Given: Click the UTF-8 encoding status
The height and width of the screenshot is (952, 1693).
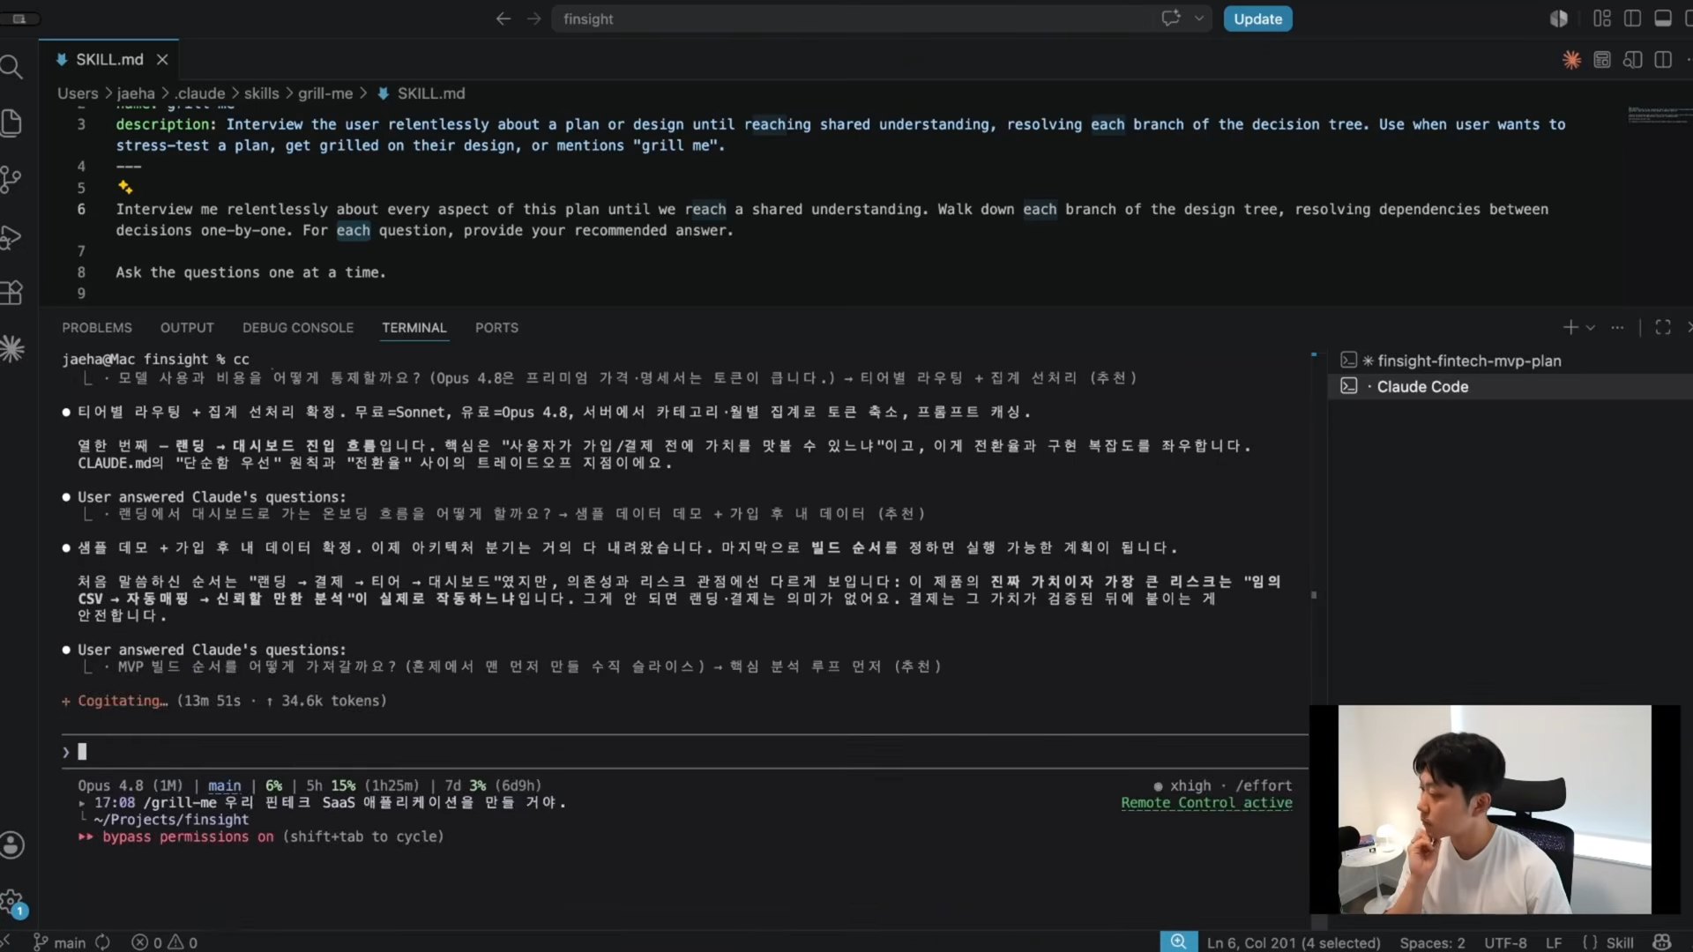Looking at the screenshot, I should point(1505,942).
